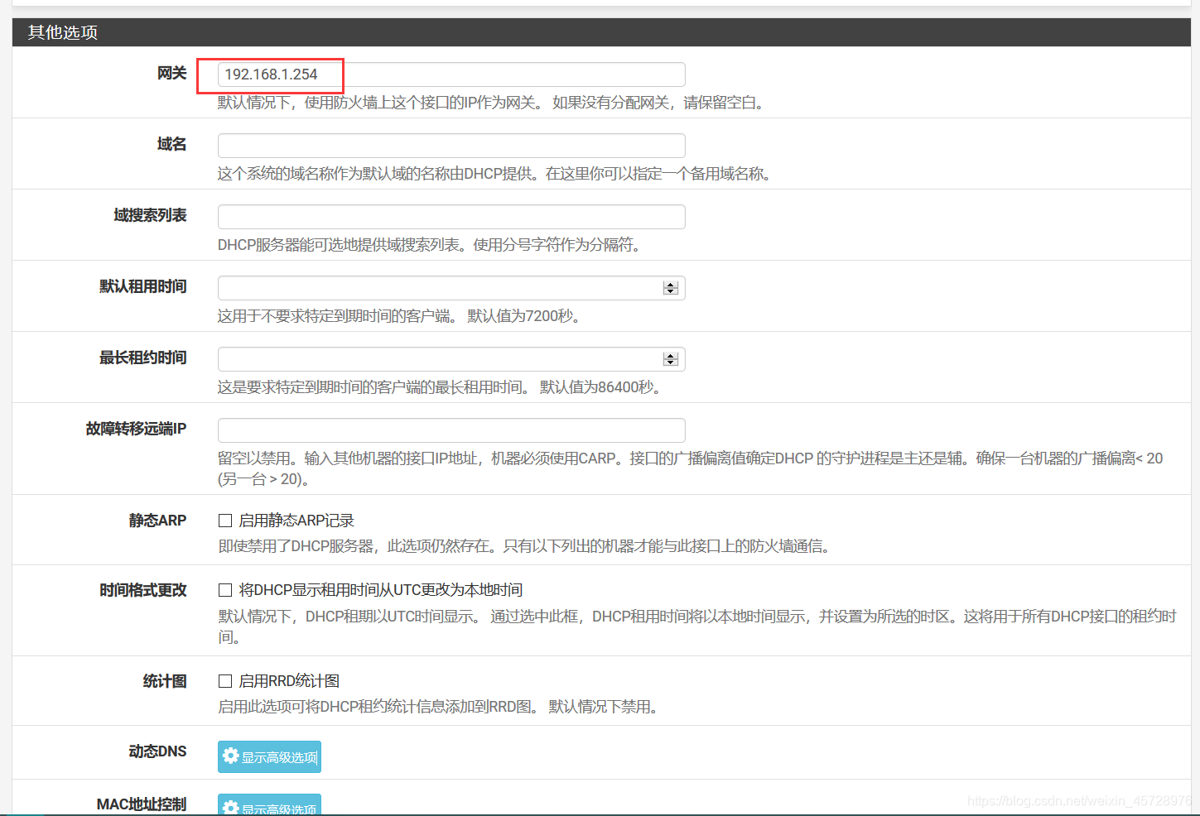This screenshot has height=816, width=1200.
Task: Click the 故障转移远端IP label
Action: click(136, 429)
